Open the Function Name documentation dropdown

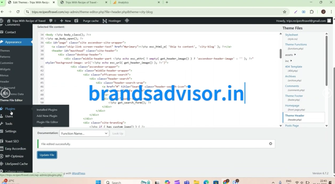(84, 134)
